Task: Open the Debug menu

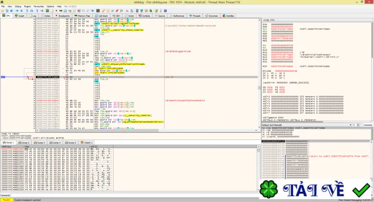Action: (x=18, y=7)
